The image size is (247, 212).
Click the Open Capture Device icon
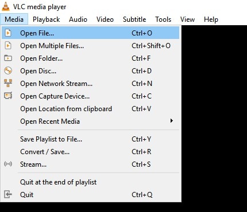point(8,96)
